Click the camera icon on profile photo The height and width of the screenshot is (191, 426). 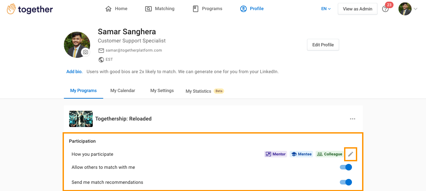coord(86,52)
